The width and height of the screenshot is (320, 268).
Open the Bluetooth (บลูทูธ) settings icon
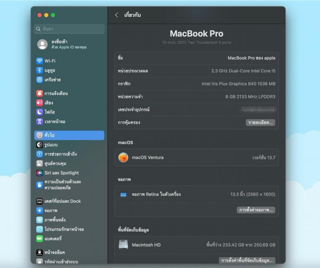pos(40,70)
